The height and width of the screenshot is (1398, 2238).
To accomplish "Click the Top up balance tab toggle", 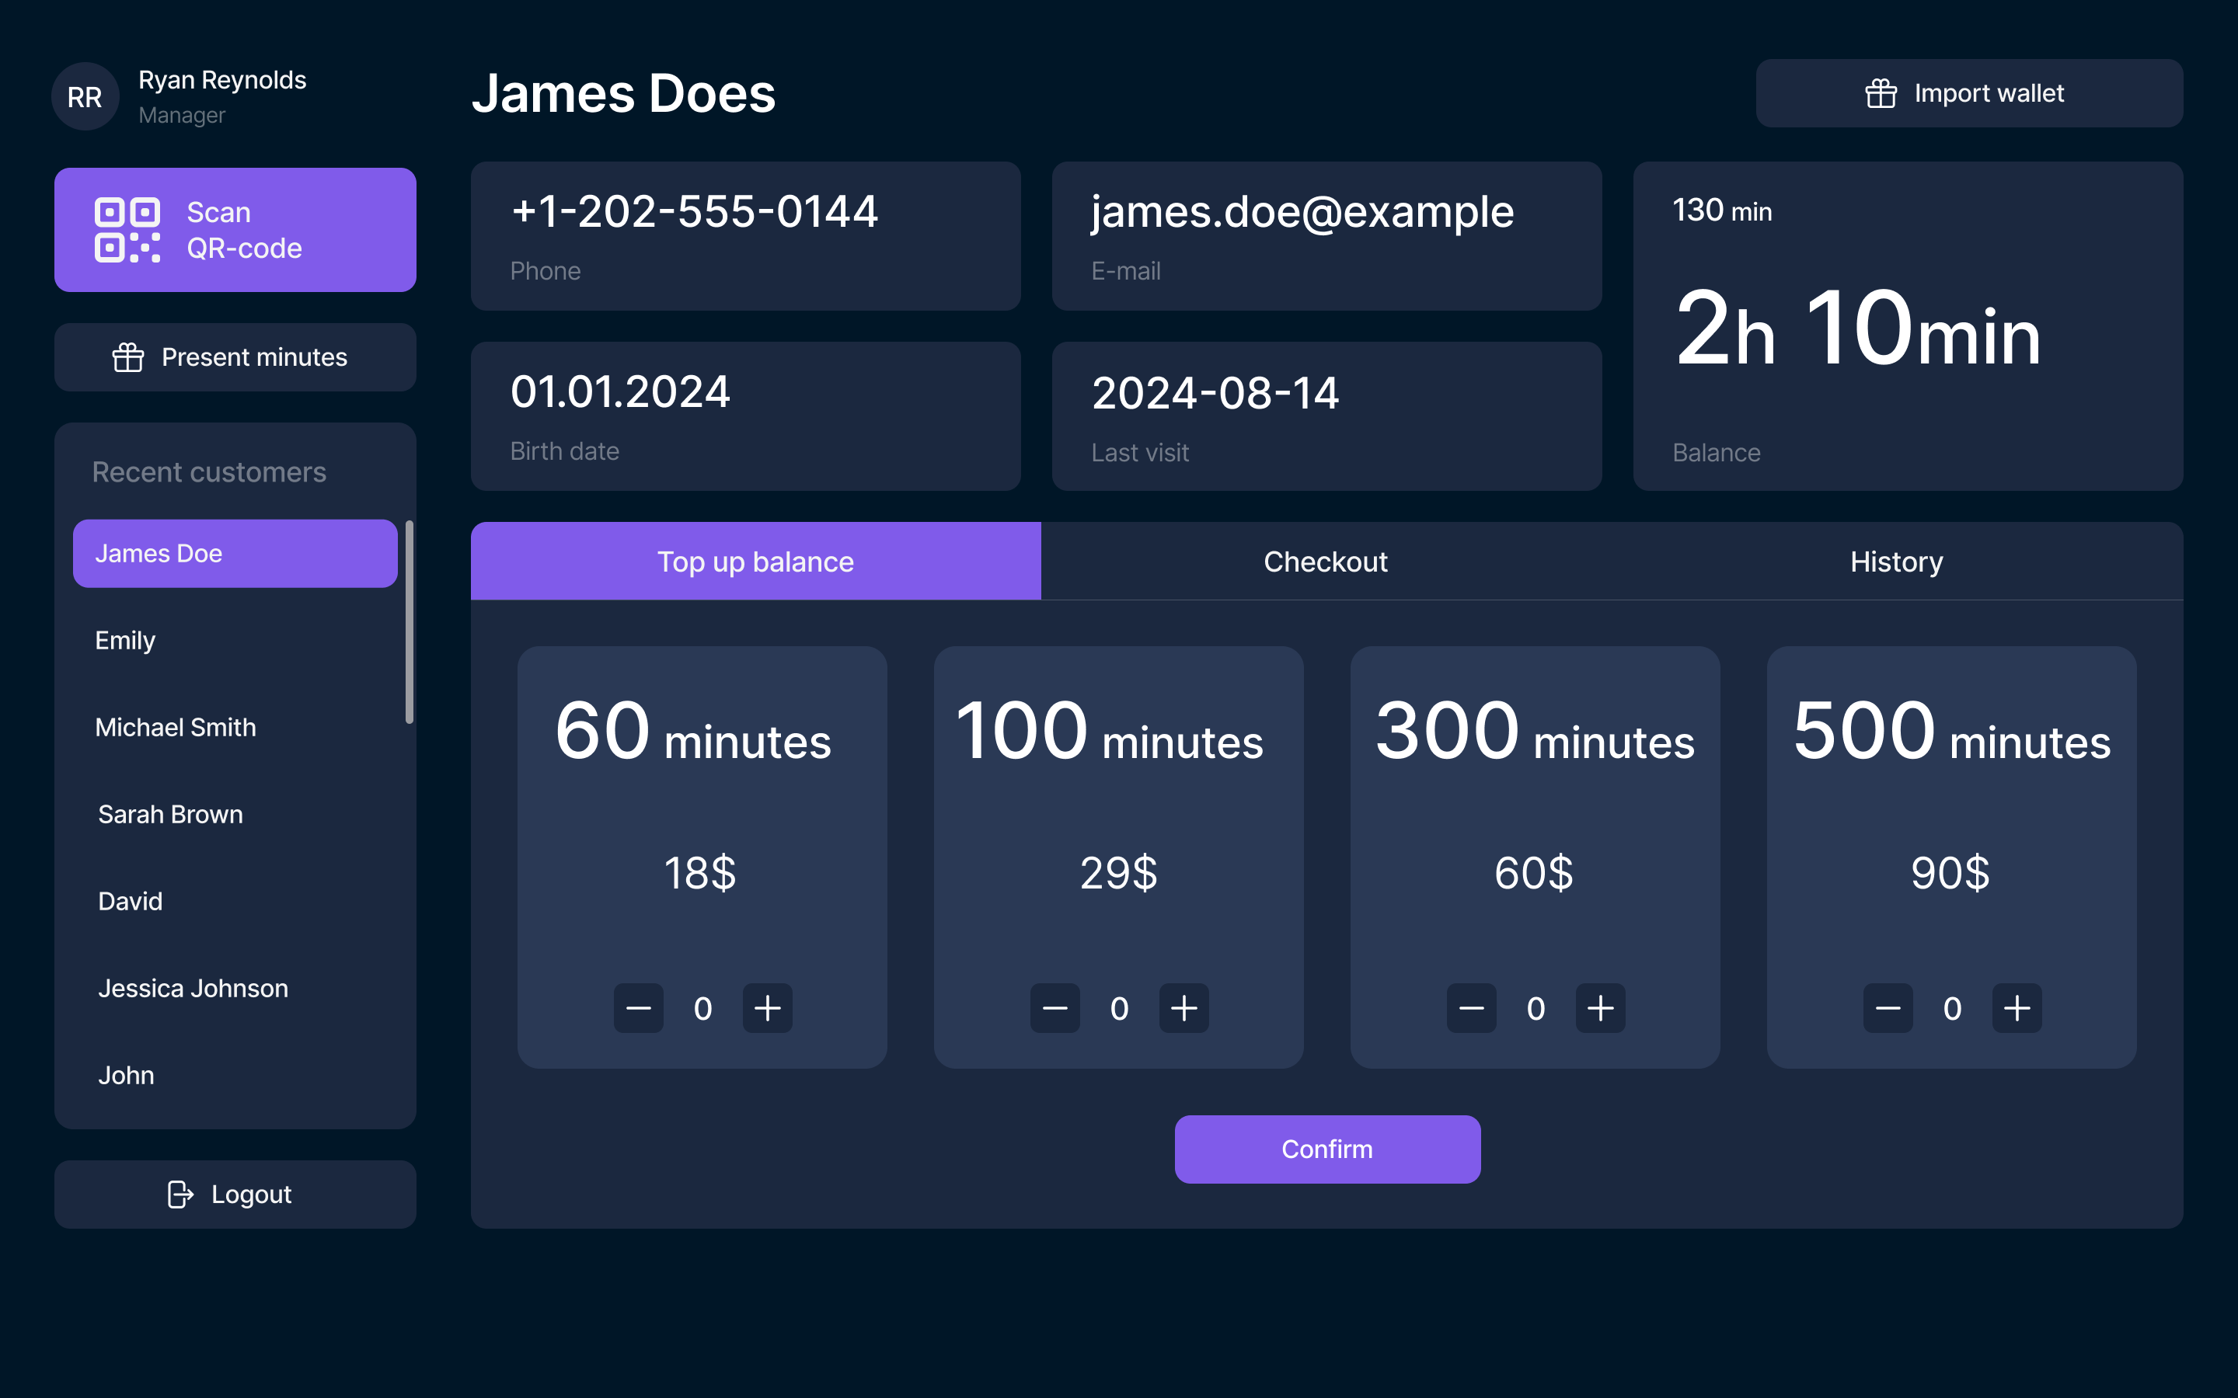I will coord(755,562).
